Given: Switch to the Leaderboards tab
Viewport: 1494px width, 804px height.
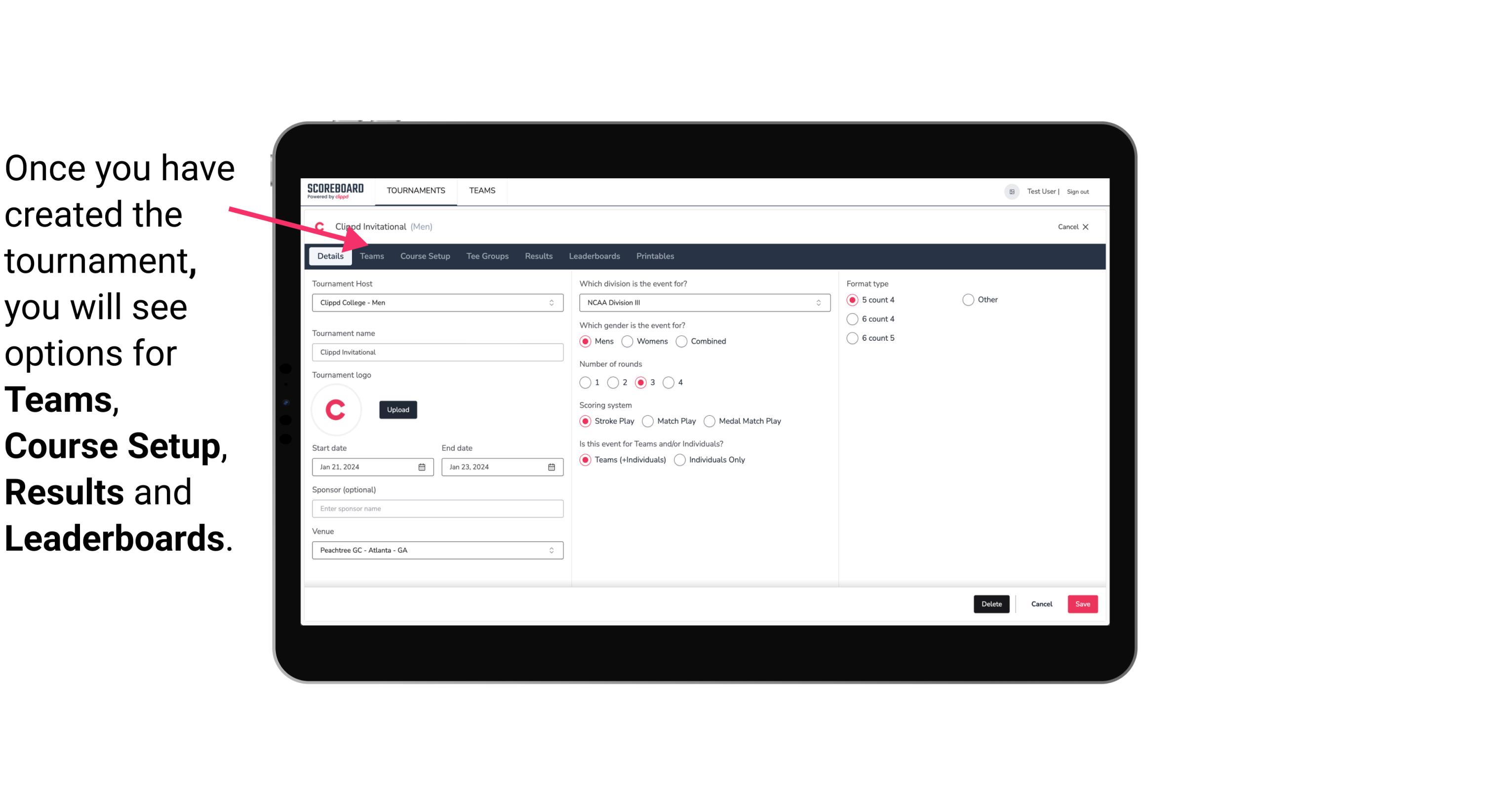Looking at the screenshot, I should 594,255.
